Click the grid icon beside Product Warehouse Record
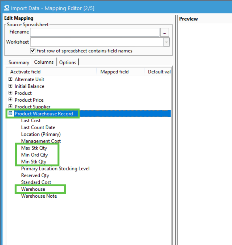This screenshot has width=232, height=245. [10, 113]
